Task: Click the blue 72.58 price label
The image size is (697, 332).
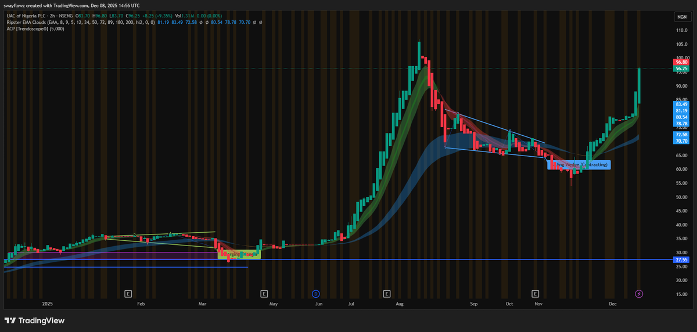Action: tap(681, 135)
